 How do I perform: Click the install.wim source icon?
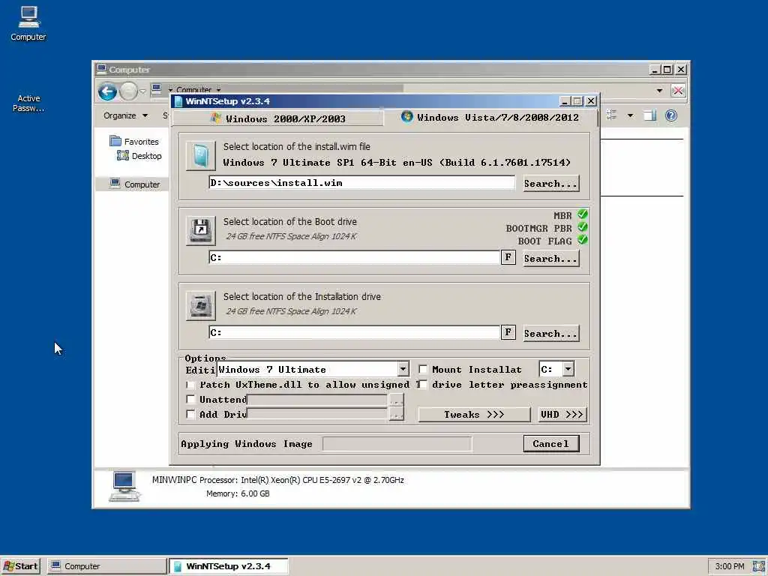[x=201, y=156]
